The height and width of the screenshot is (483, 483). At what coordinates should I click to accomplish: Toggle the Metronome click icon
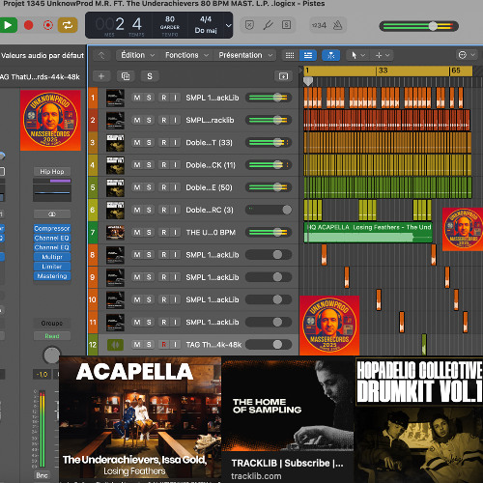[x=337, y=25]
